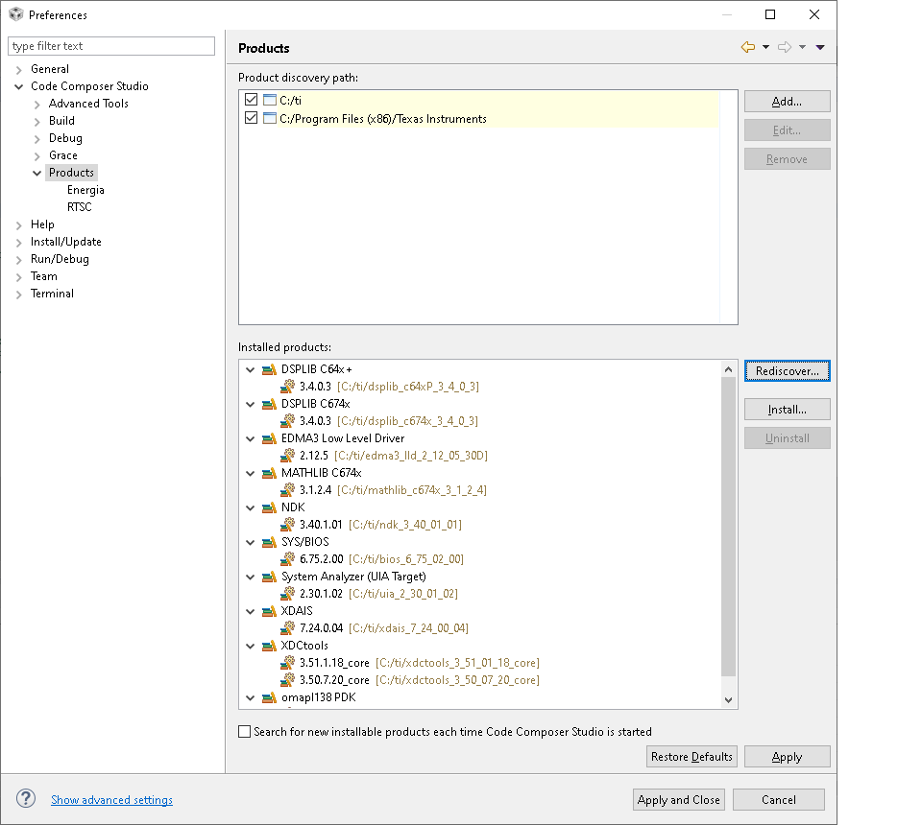Open the Show advanced settings link
The width and height of the screenshot is (922, 825).
coord(111,800)
